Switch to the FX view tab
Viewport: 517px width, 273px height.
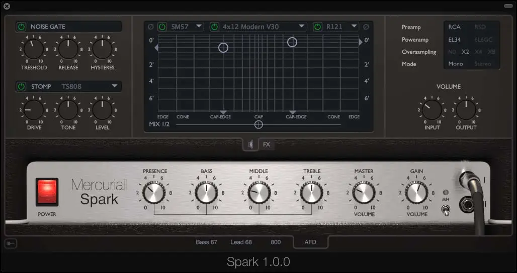[267, 144]
